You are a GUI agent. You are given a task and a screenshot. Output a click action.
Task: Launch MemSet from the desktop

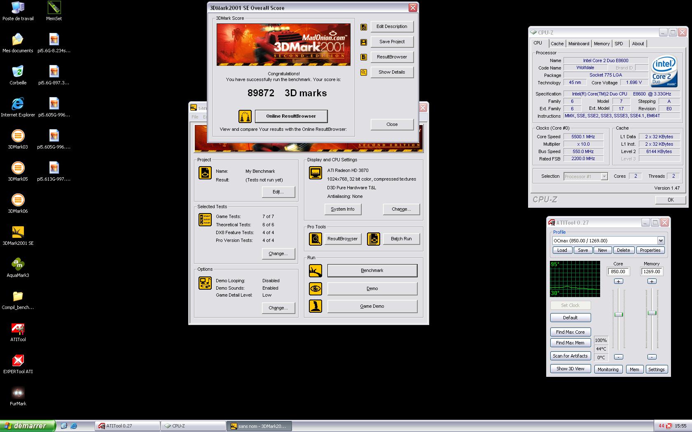coord(54,11)
